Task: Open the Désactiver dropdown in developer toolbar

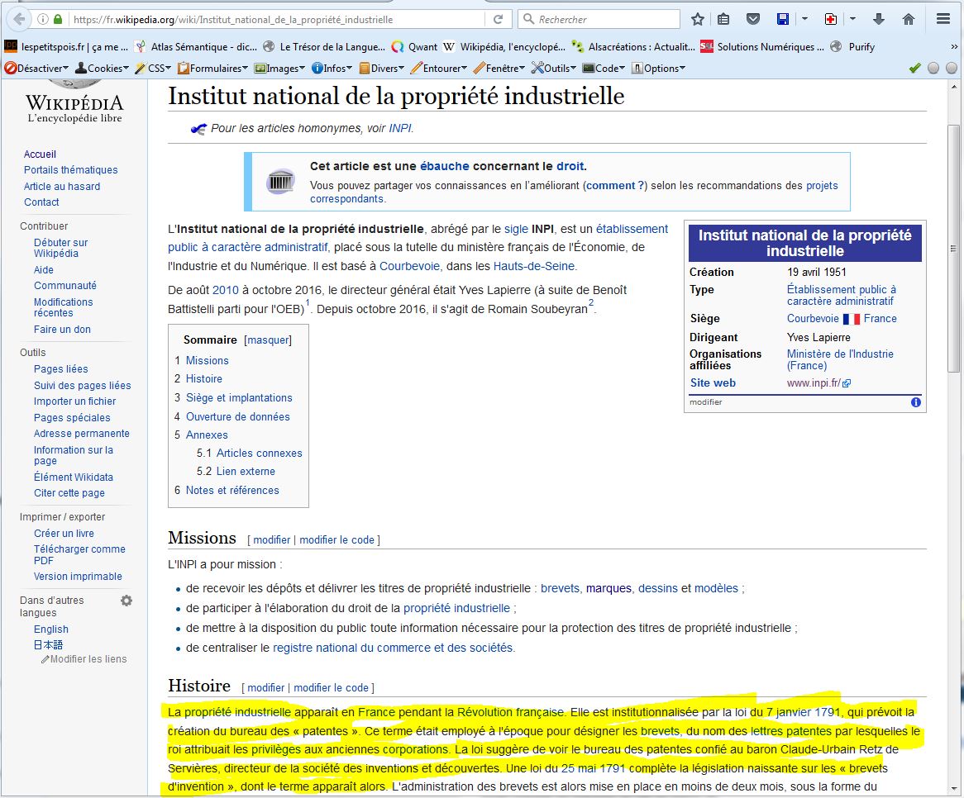Action: coord(38,69)
